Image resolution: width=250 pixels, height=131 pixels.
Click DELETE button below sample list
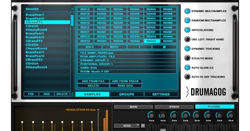[62, 94]
